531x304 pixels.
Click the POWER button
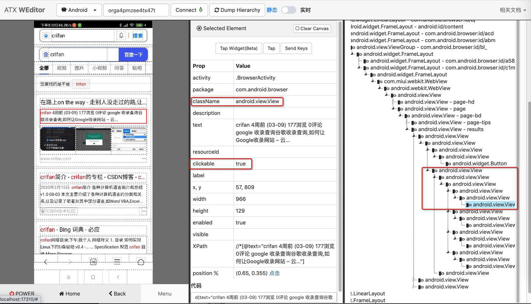point(22,293)
